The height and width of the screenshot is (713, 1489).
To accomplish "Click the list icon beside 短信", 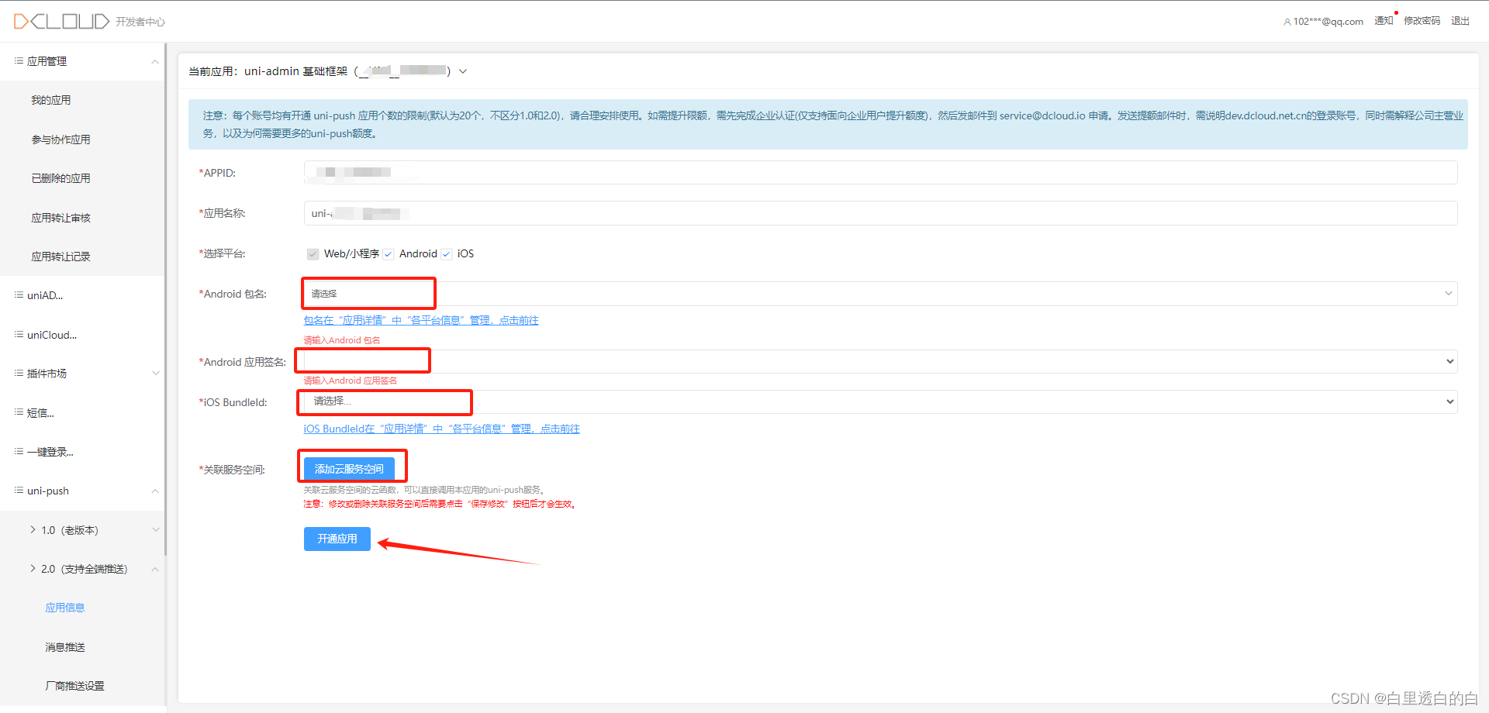I will pos(19,412).
